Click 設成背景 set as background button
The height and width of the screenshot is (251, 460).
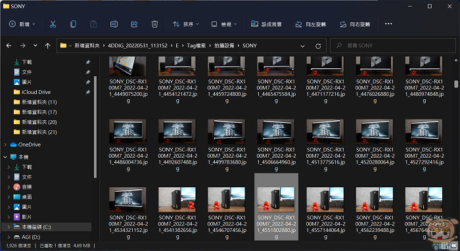point(266,24)
